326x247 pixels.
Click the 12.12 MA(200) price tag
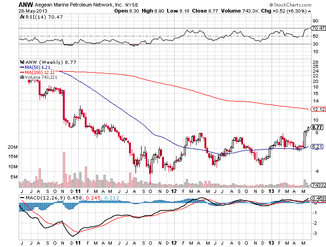click(x=318, y=109)
